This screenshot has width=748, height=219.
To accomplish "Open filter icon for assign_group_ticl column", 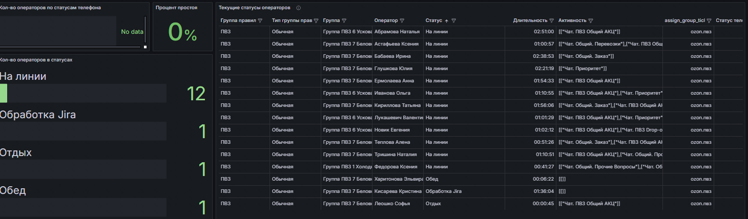I will tap(709, 20).
